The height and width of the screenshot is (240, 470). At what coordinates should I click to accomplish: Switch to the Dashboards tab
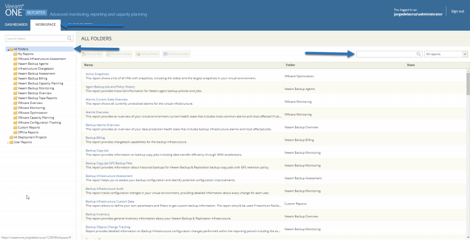coord(16,24)
